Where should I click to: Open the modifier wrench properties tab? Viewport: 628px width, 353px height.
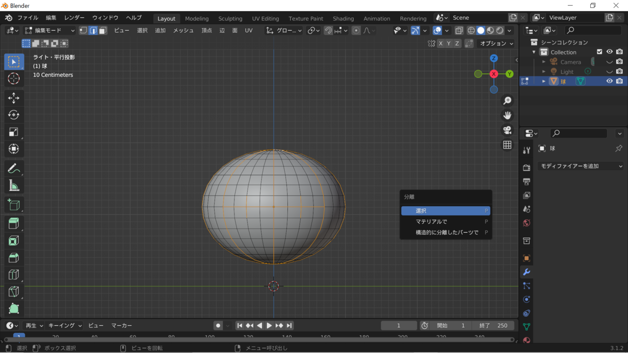pyautogui.click(x=526, y=272)
